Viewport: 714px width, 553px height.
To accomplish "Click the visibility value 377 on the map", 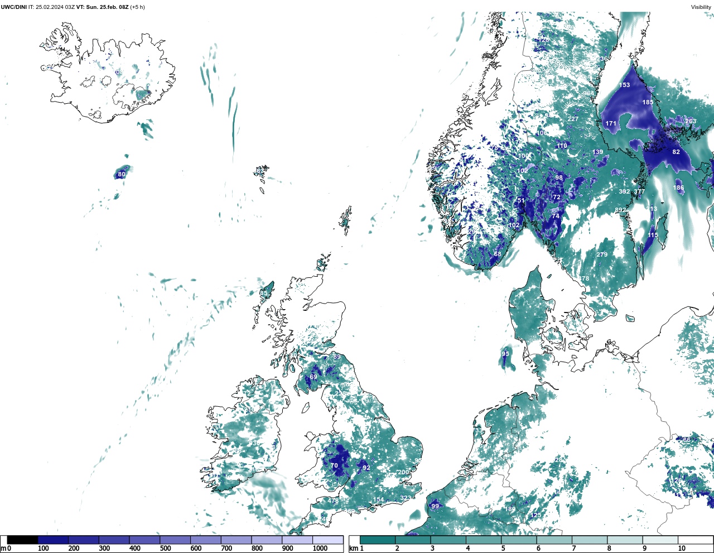I will (x=639, y=191).
